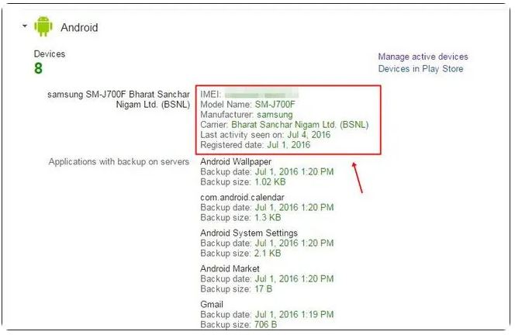Click the blurred IMEI value
Viewport: 515px width, 335px height.
coord(261,95)
